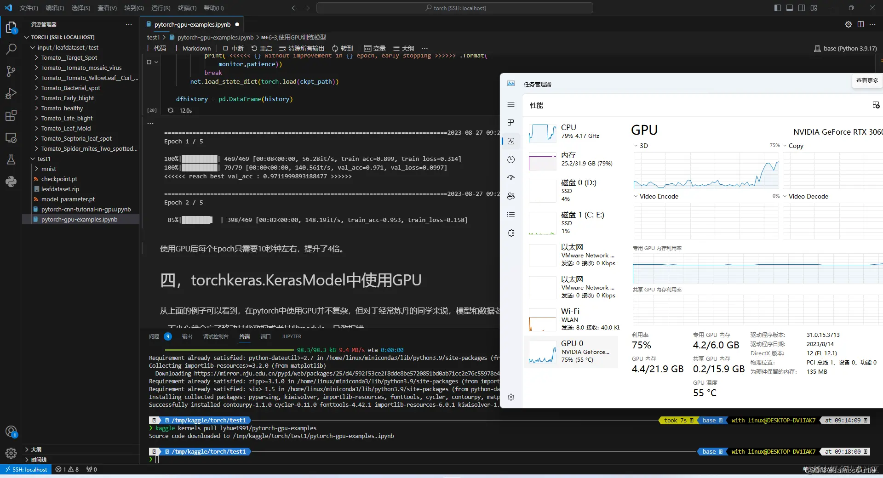Open Services page in Task Manager

[511, 233]
